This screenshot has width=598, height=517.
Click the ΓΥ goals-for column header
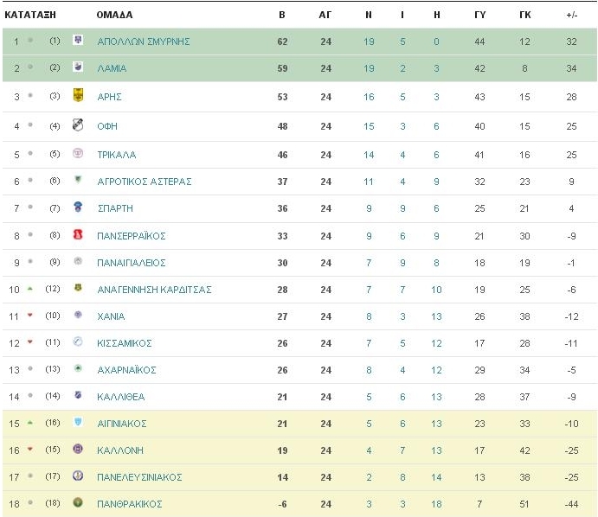coord(479,15)
